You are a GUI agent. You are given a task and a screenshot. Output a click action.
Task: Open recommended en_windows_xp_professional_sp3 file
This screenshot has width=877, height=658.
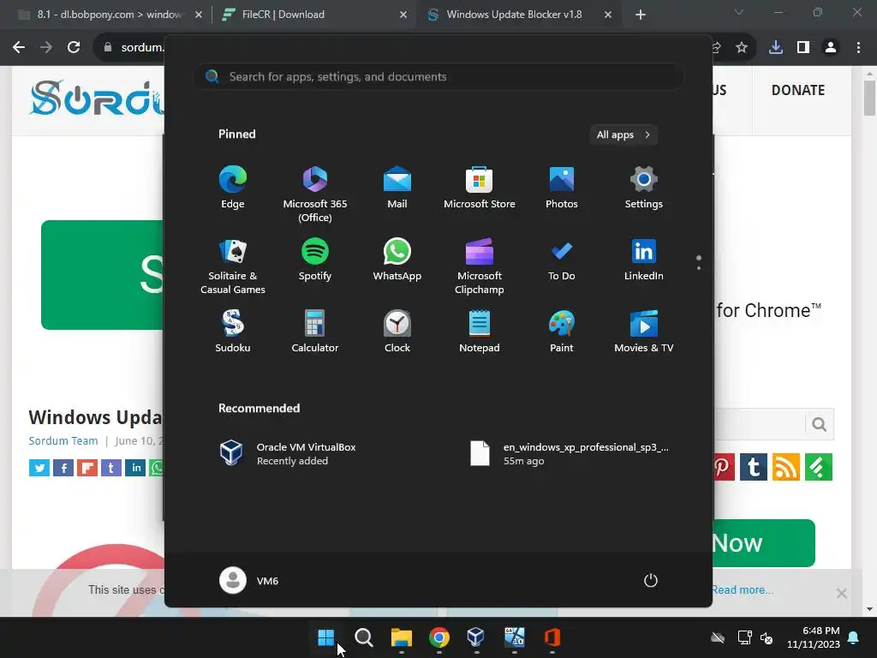[x=570, y=454]
